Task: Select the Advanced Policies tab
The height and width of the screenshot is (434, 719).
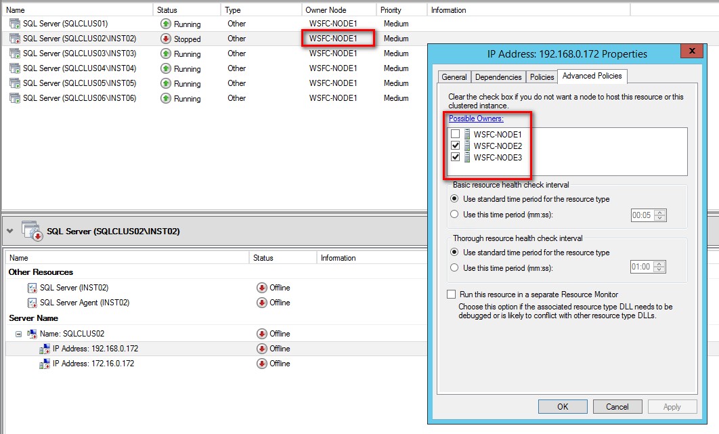Action: 592,76
